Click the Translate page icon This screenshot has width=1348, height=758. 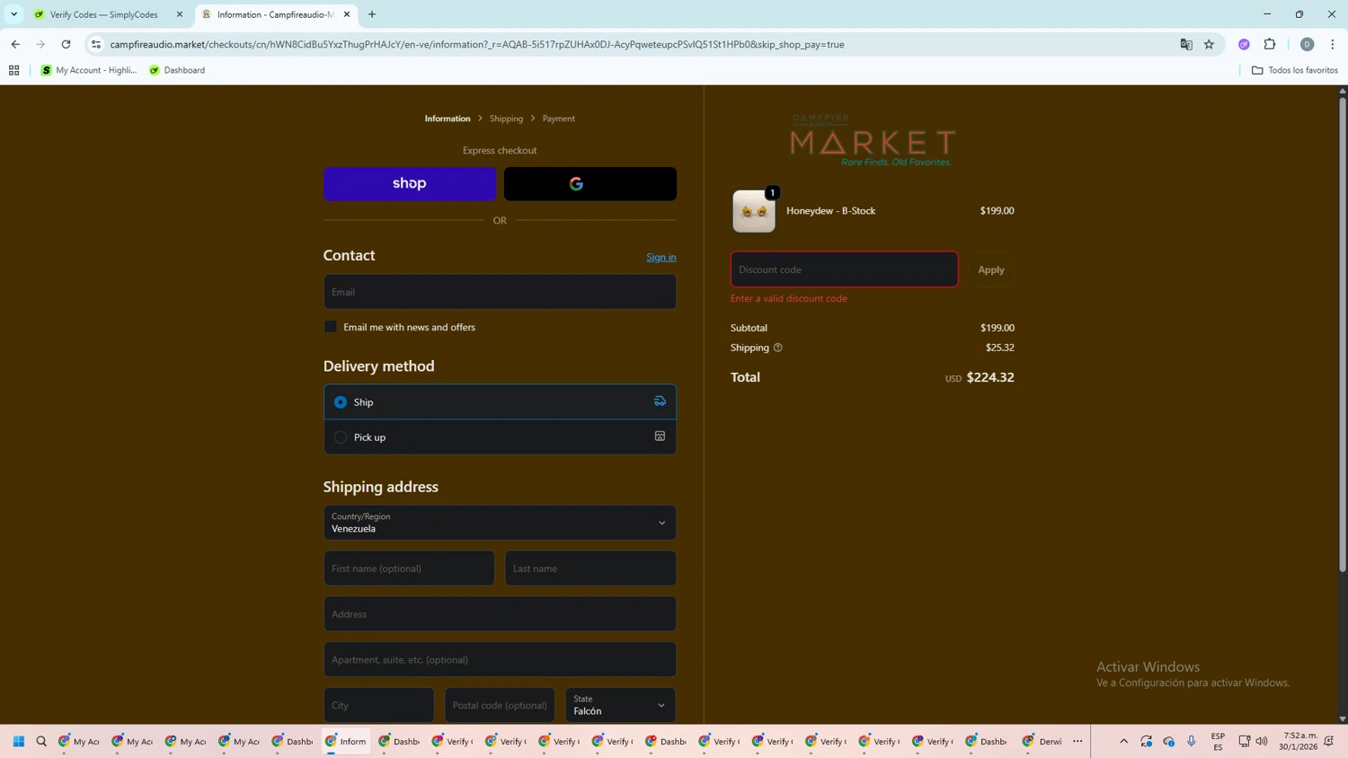pos(1186,44)
